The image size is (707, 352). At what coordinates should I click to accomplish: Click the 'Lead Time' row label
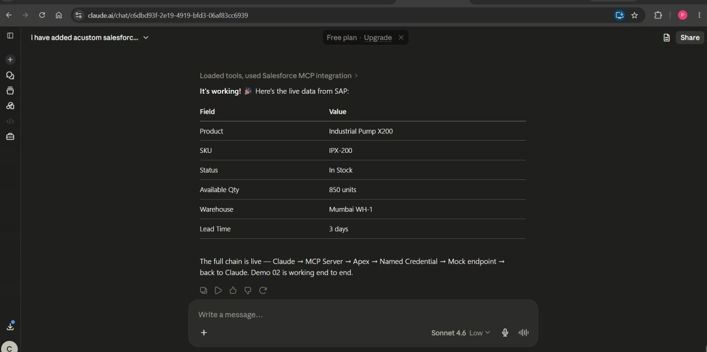[215, 229]
